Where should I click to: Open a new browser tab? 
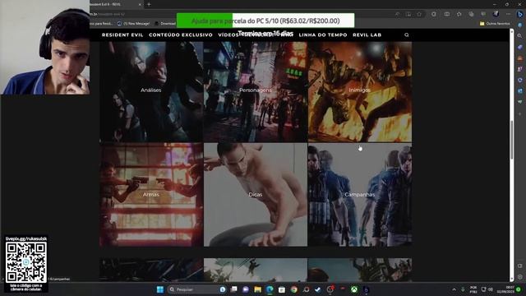149,4
